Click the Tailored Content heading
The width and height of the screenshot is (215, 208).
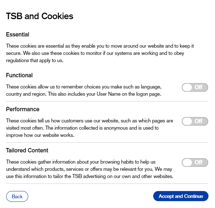(x=27, y=150)
